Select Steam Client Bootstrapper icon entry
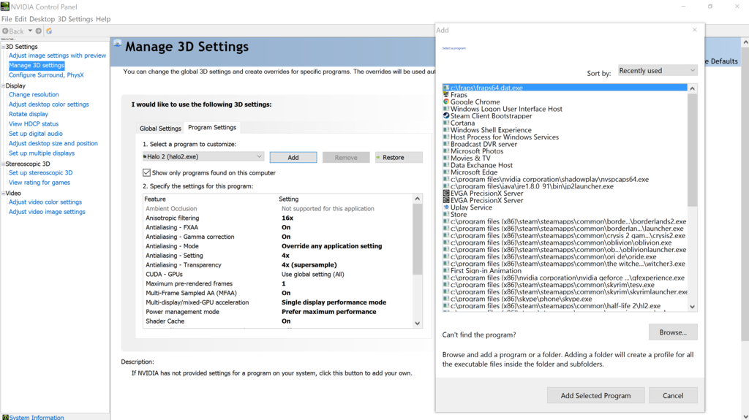This screenshot has width=749, height=420. pyautogui.click(x=446, y=116)
